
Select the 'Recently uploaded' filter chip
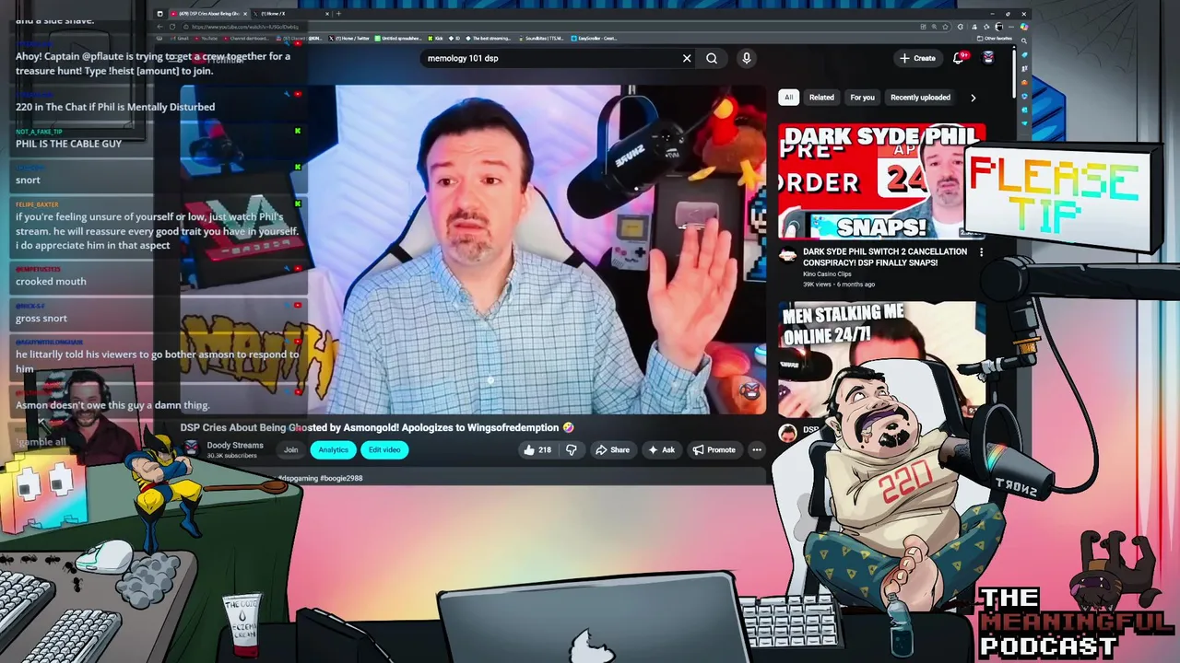(x=920, y=97)
